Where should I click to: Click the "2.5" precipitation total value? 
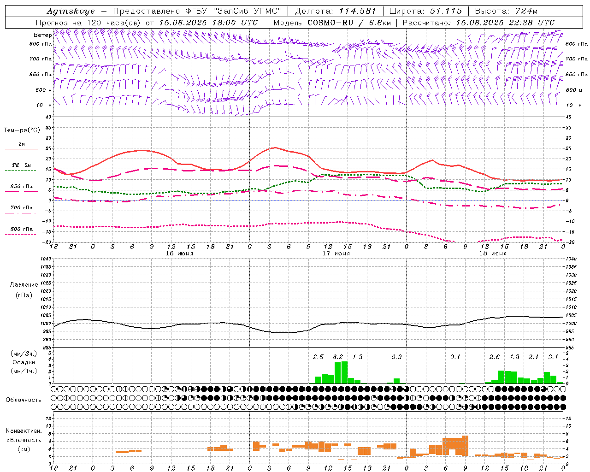click(x=318, y=357)
